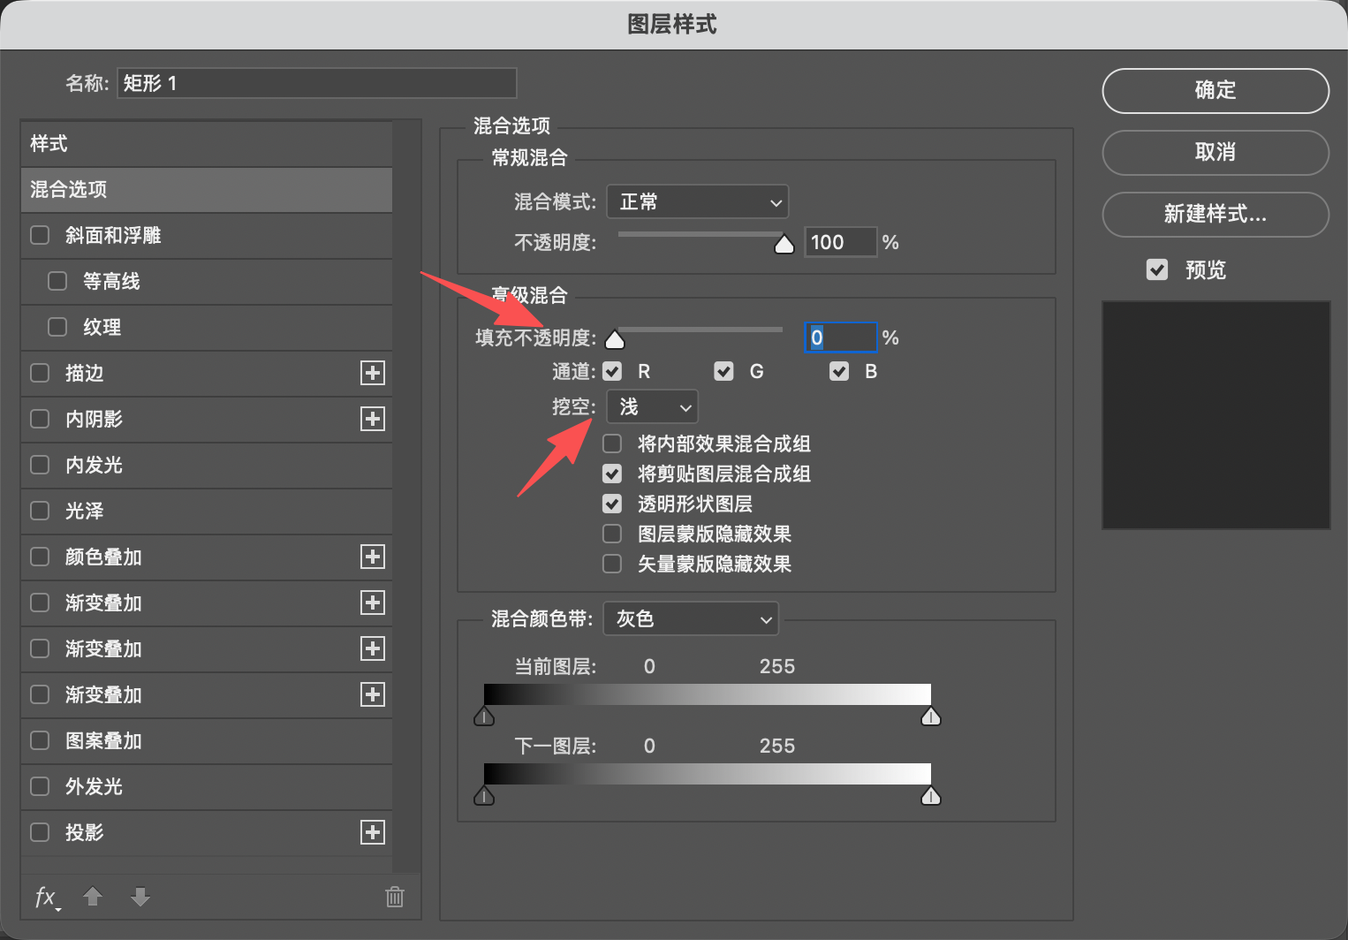
Task: Check 图层蒙版隐藏效果
Action: [612, 534]
